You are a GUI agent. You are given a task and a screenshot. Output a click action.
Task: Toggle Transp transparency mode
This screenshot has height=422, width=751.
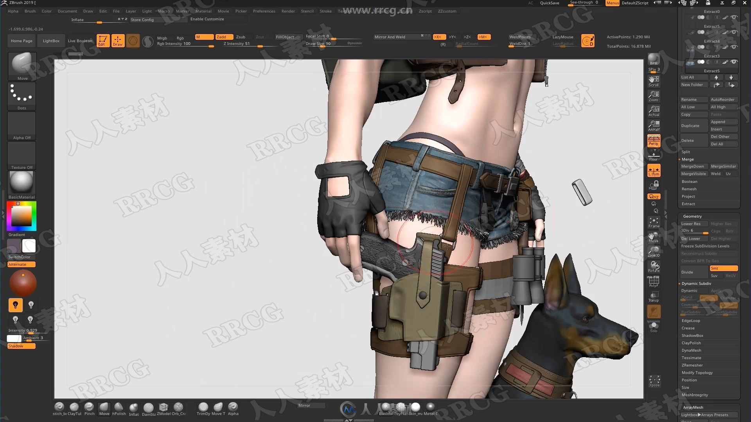pyautogui.click(x=654, y=297)
